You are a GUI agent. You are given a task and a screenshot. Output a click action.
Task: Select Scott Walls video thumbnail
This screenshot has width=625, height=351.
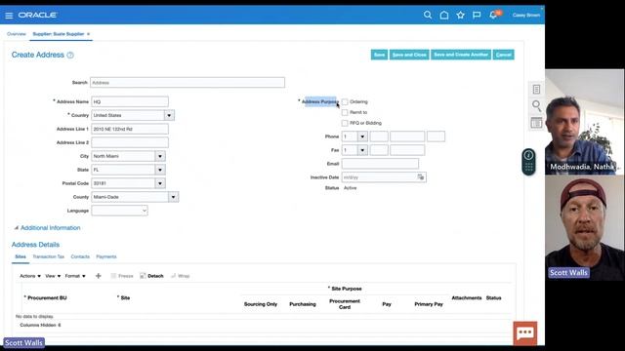pos(585,227)
